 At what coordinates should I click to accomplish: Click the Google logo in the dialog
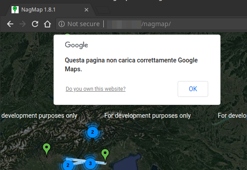[76, 45]
